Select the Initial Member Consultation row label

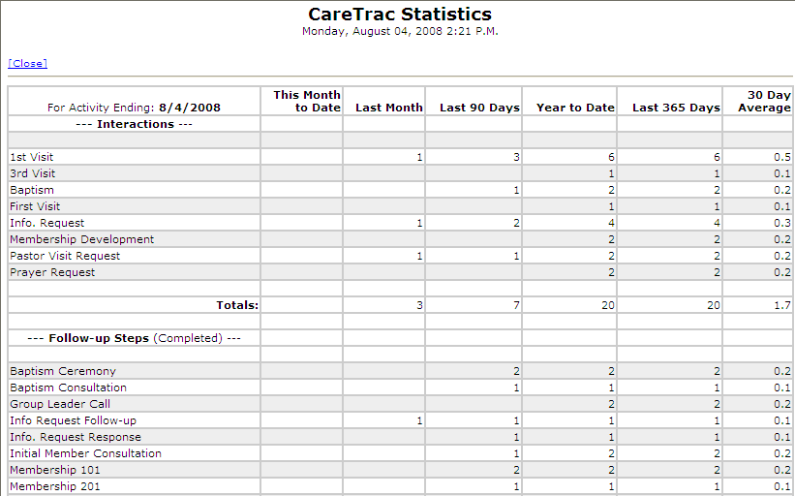tap(85, 453)
